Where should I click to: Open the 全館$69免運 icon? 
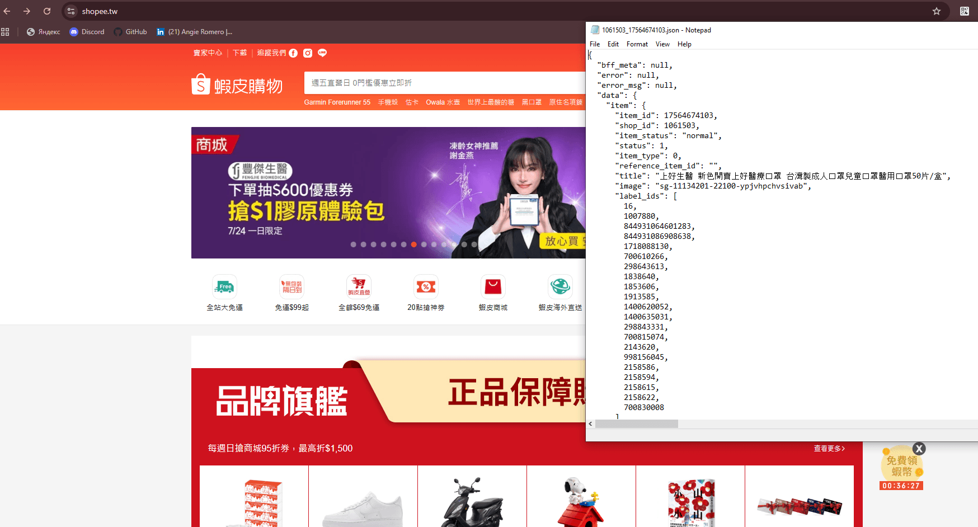359,293
